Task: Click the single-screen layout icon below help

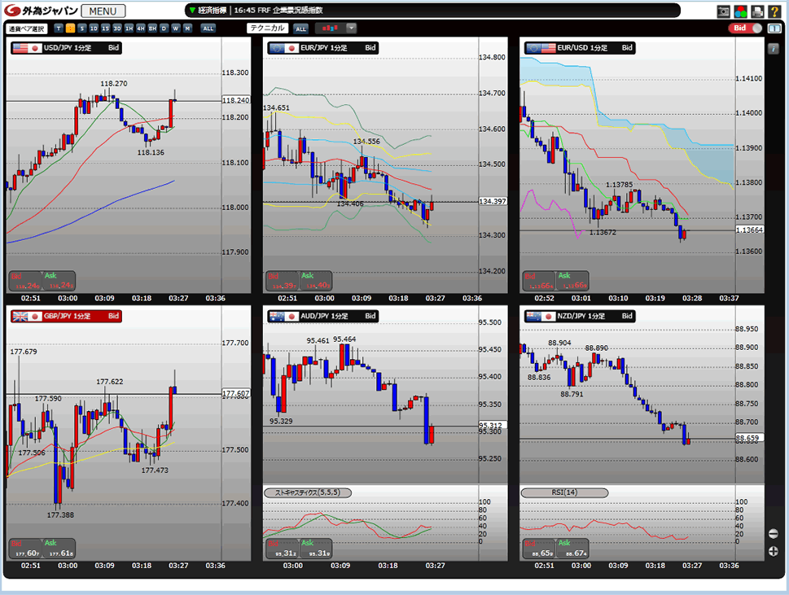Action: (774, 28)
